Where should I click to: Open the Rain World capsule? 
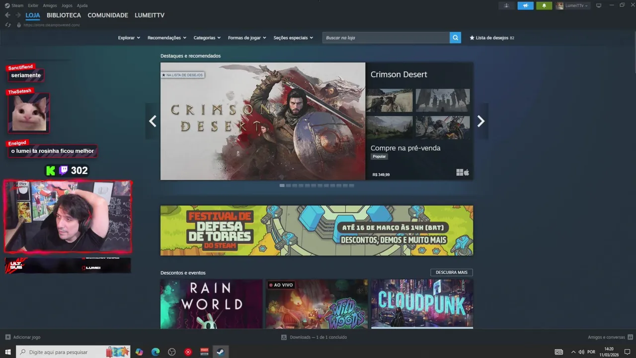[x=212, y=304]
